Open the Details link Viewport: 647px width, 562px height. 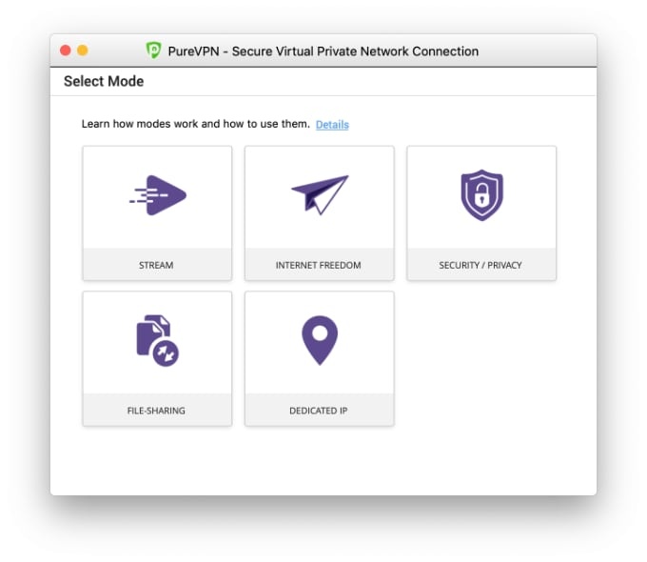coord(332,125)
